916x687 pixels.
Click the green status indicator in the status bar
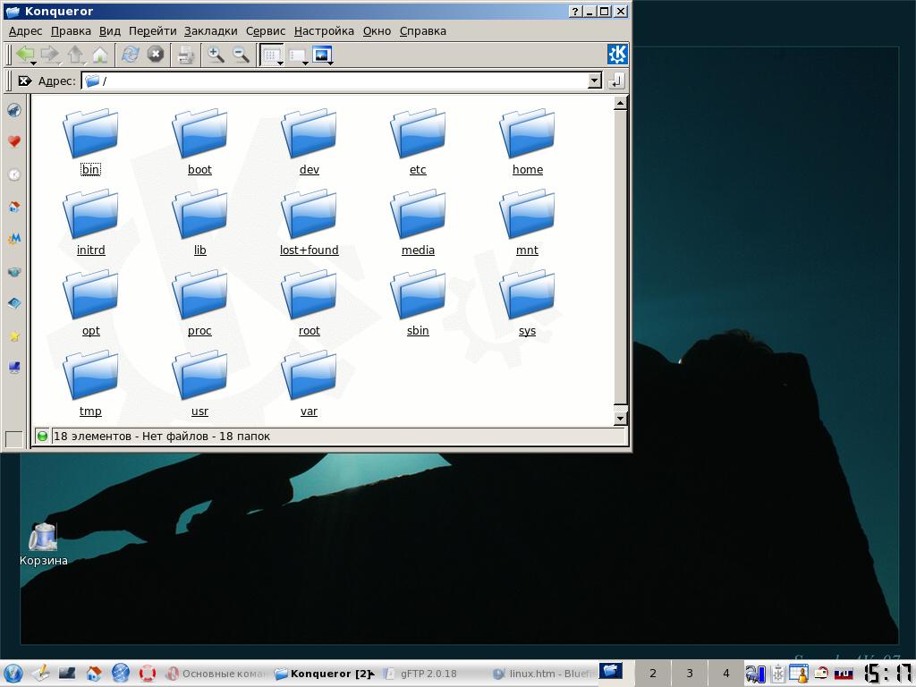click(x=42, y=436)
